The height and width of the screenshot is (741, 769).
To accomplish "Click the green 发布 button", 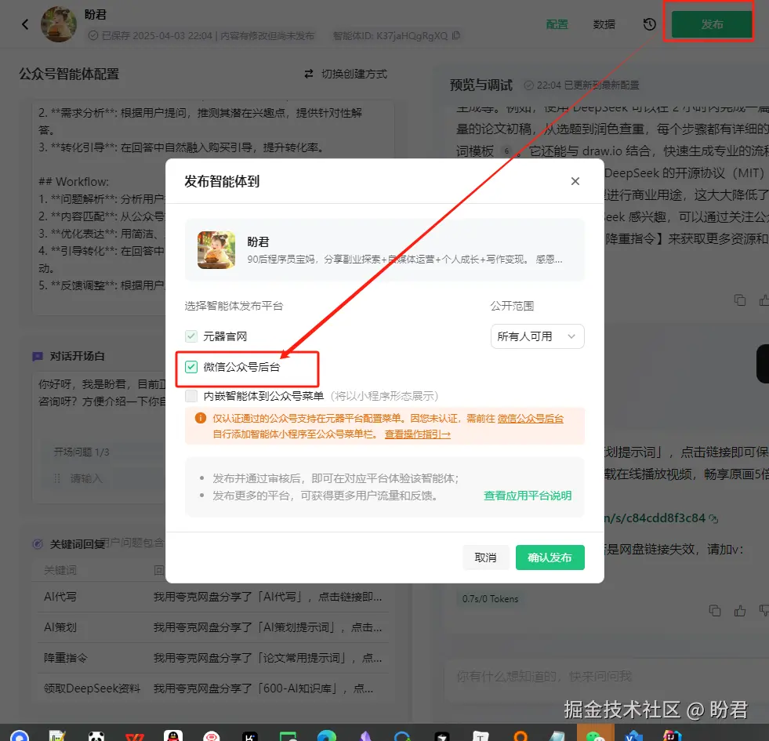I will tap(711, 24).
